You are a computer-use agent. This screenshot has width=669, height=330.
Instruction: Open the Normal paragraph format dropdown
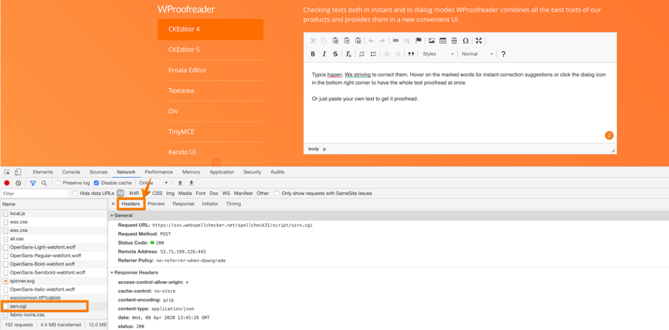(476, 54)
